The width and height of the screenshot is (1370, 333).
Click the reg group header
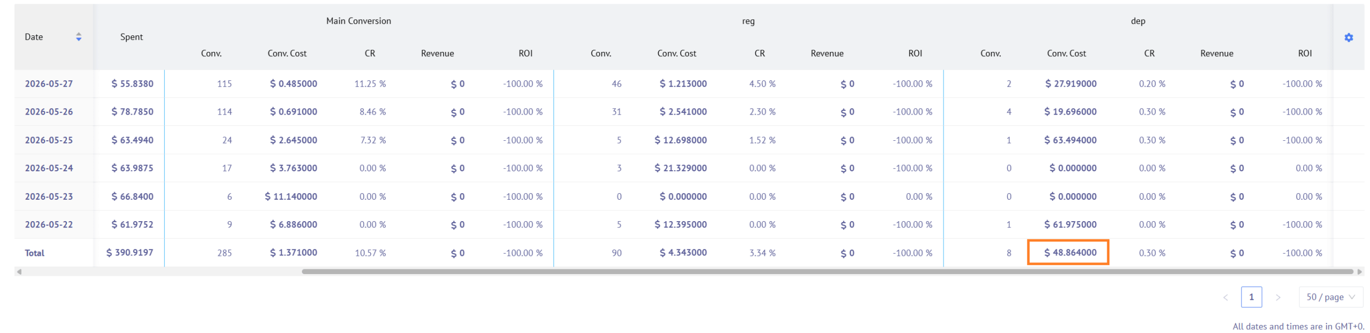coord(748,21)
